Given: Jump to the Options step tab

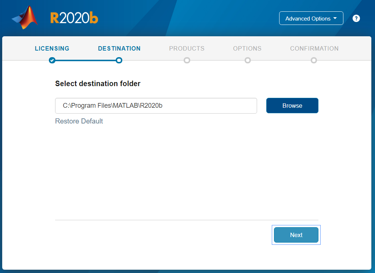Looking at the screenshot, I should [x=247, y=48].
